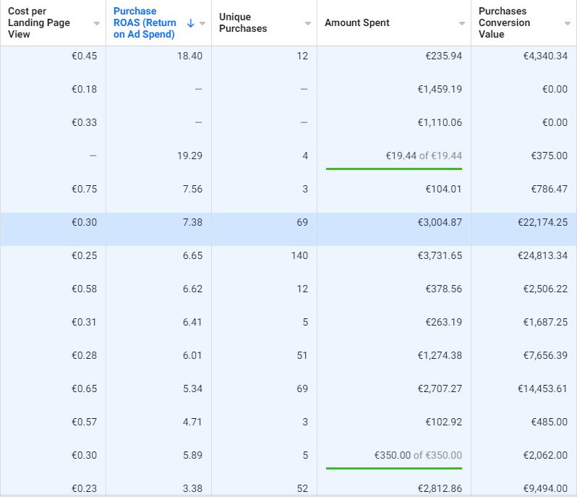Sort by the Purchase ROAS header text
The image size is (577, 497).
pos(145,23)
